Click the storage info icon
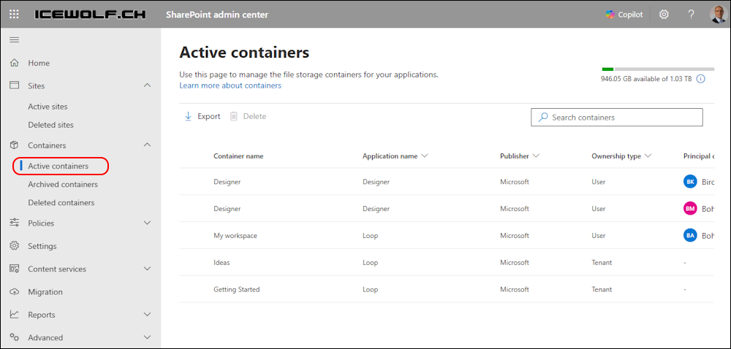This screenshot has height=349, width=731. pyautogui.click(x=700, y=79)
